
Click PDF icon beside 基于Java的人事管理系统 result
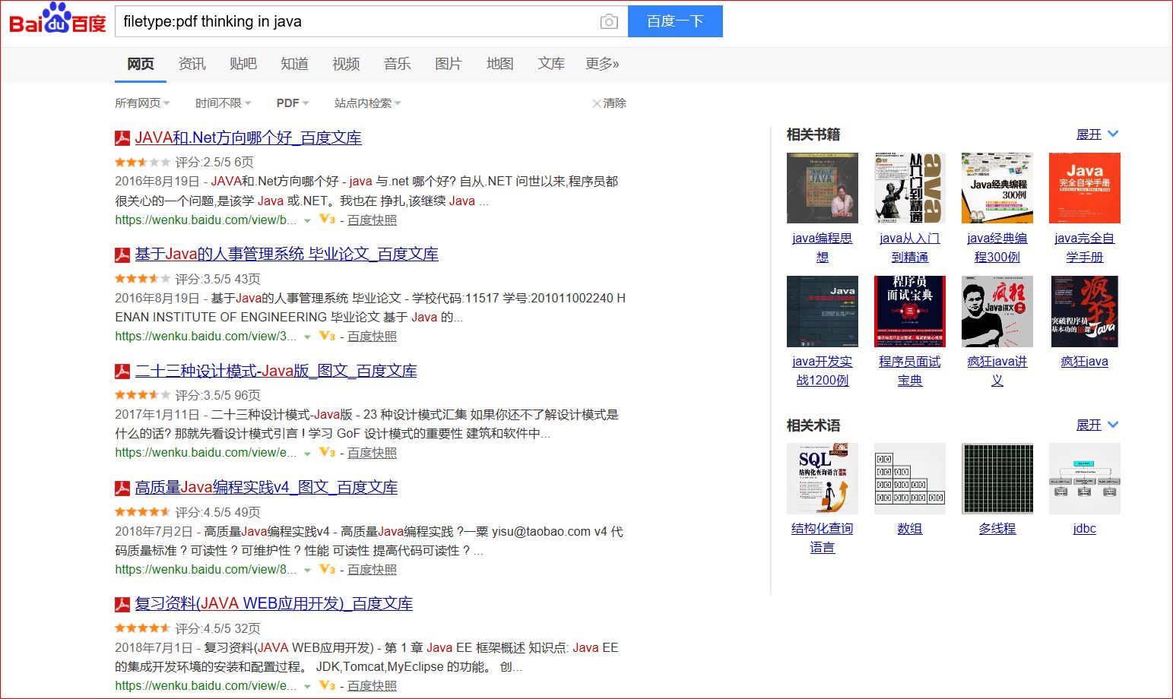point(122,255)
